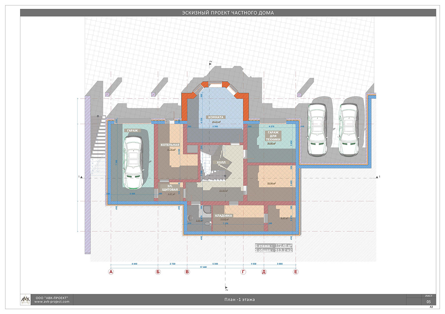Click the corner shower in the bathroom
Viewport: 445px width, 314px height.
207,210
